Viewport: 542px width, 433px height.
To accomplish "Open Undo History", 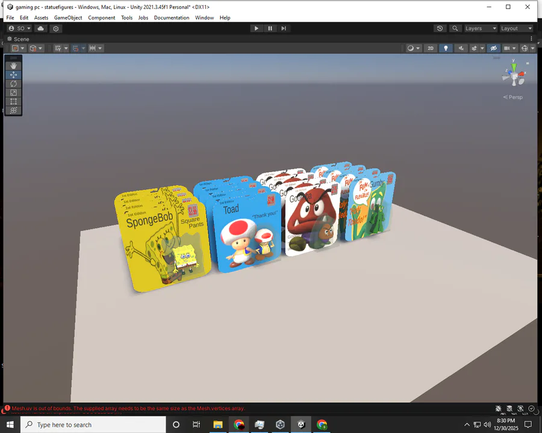I will [x=440, y=28].
